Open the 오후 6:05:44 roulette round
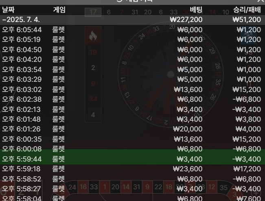The image size is (265, 201). tap(132, 29)
